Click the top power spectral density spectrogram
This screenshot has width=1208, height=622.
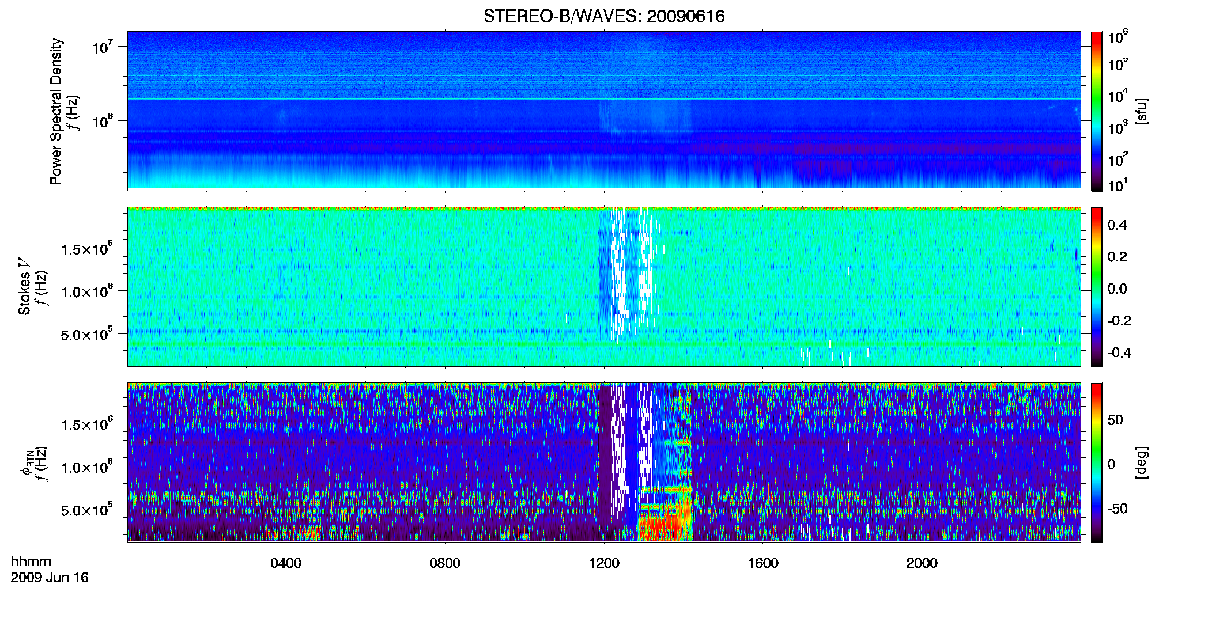(x=604, y=111)
